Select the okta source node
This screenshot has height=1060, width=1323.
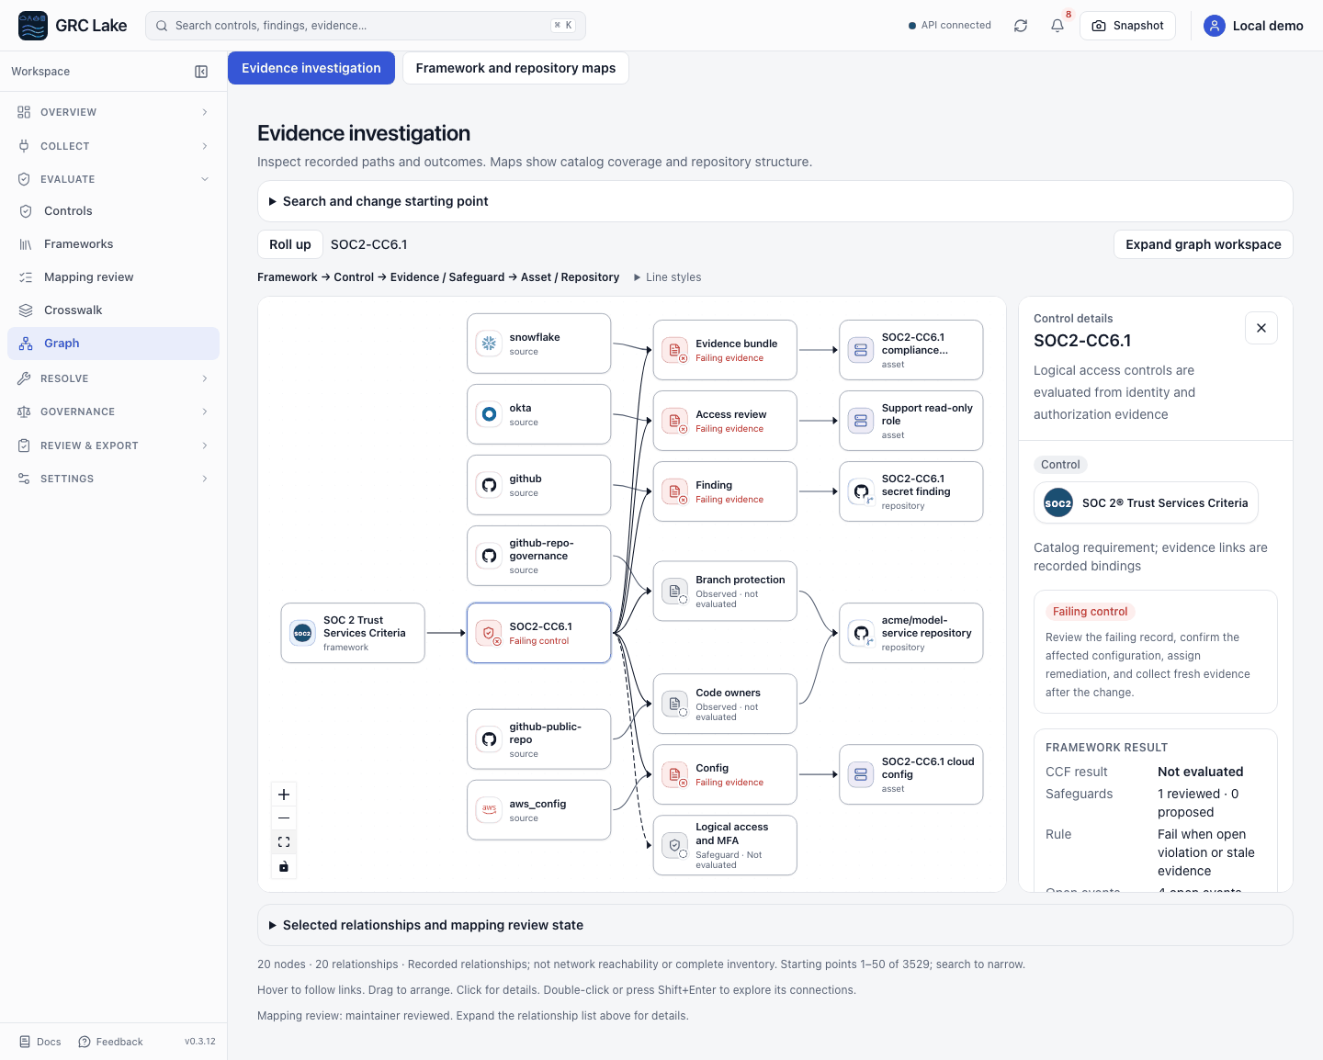point(539,414)
